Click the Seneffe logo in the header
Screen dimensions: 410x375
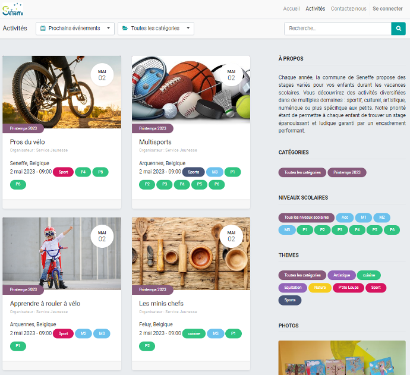tap(12, 9)
